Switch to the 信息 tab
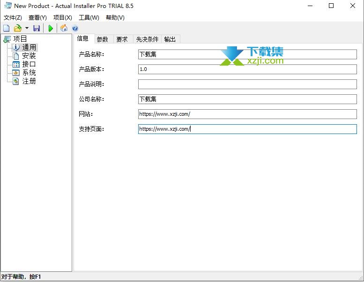This screenshot has height=282, width=364. point(83,38)
